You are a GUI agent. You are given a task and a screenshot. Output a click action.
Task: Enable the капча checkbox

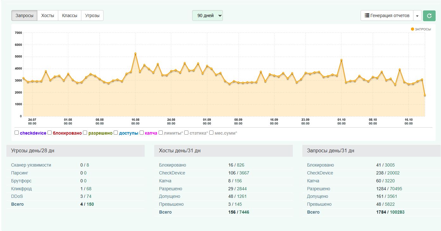[142, 133]
